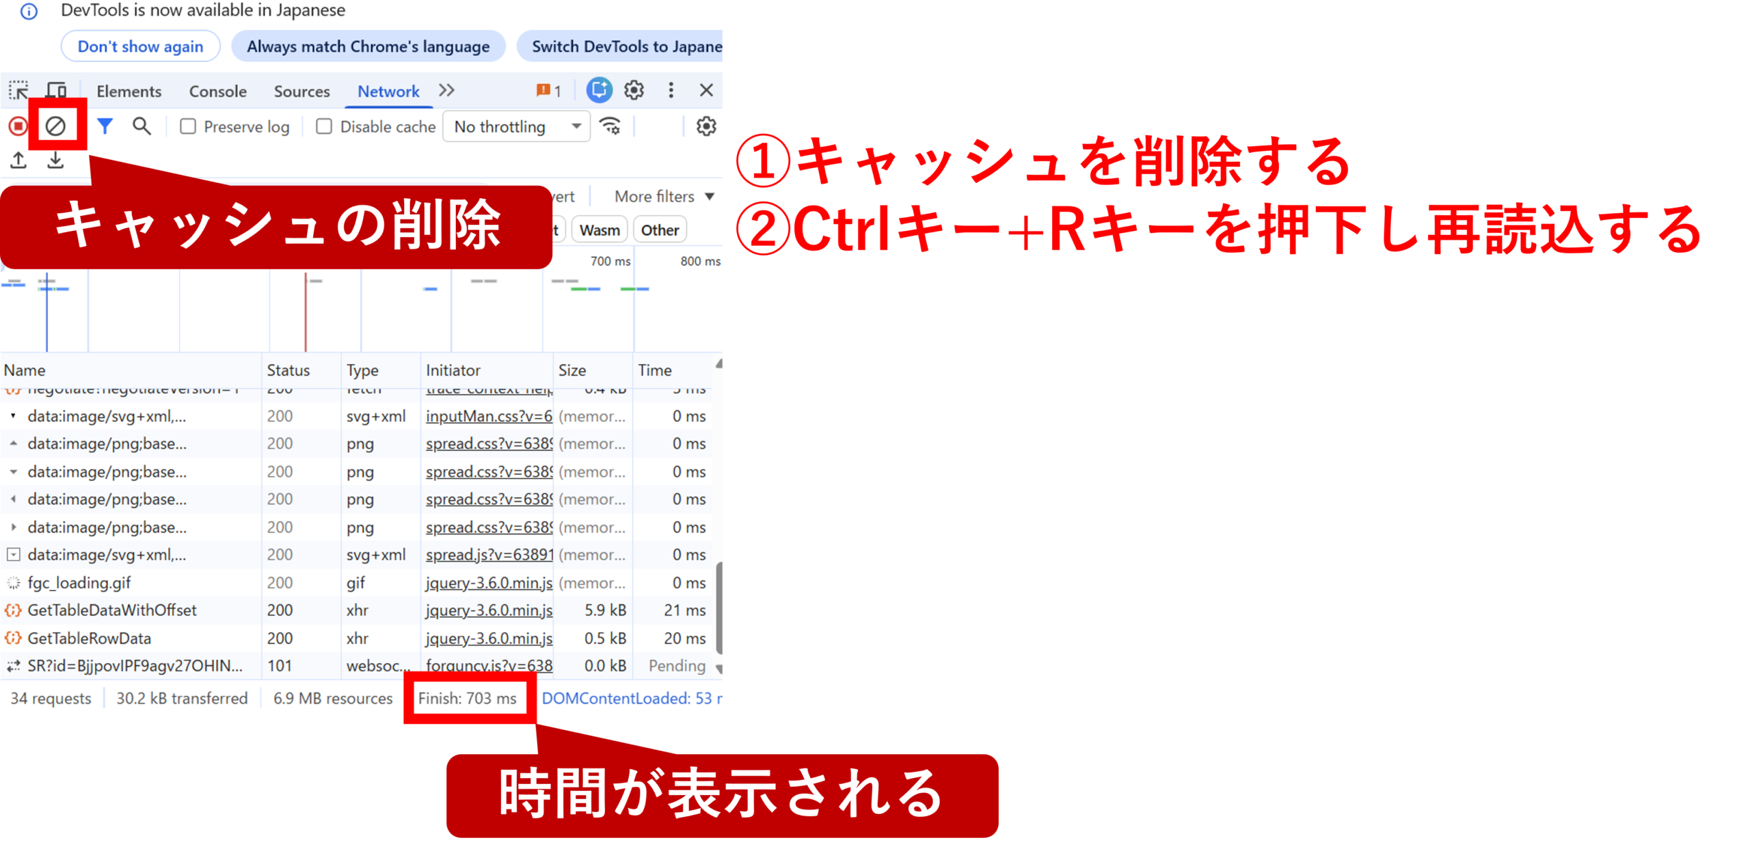This screenshot has height=864, width=1750.
Task: Stop recording network log
Action: [x=18, y=126]
